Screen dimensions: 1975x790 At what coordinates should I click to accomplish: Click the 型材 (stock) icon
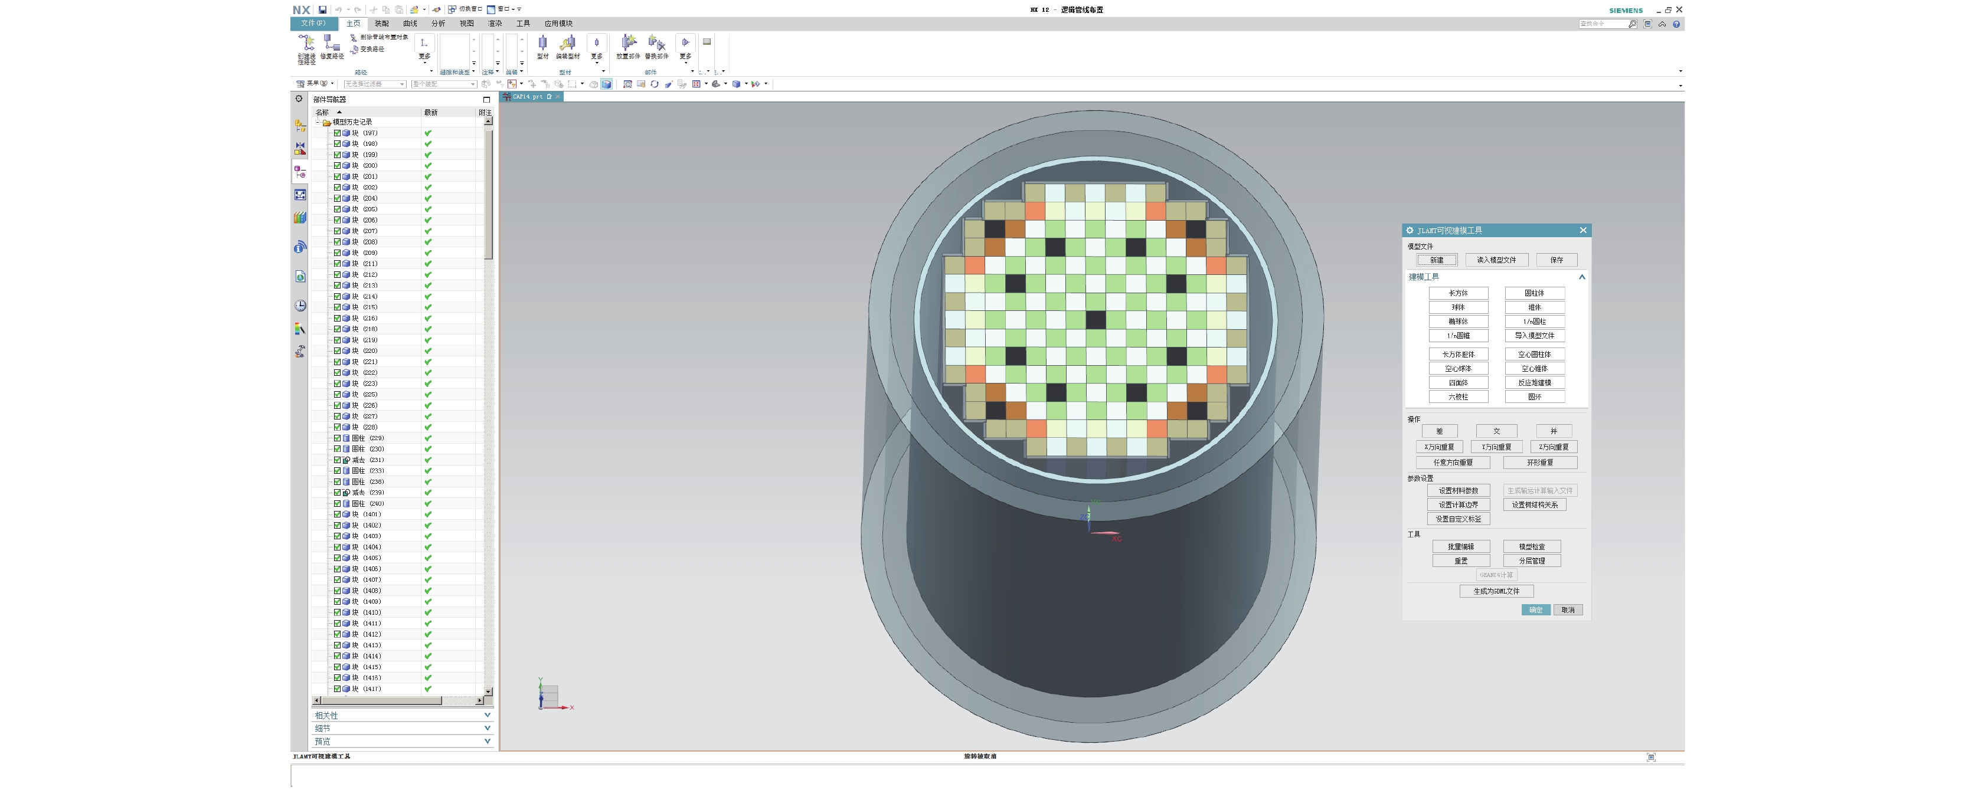coord(543,47)
